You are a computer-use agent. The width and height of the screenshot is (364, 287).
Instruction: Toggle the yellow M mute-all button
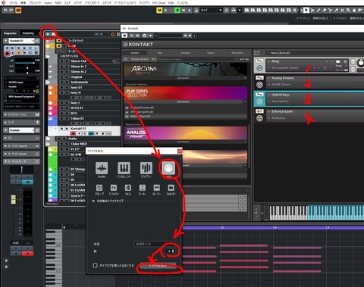159,10
